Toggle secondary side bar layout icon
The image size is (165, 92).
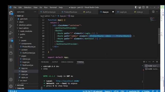click(143, 7)
